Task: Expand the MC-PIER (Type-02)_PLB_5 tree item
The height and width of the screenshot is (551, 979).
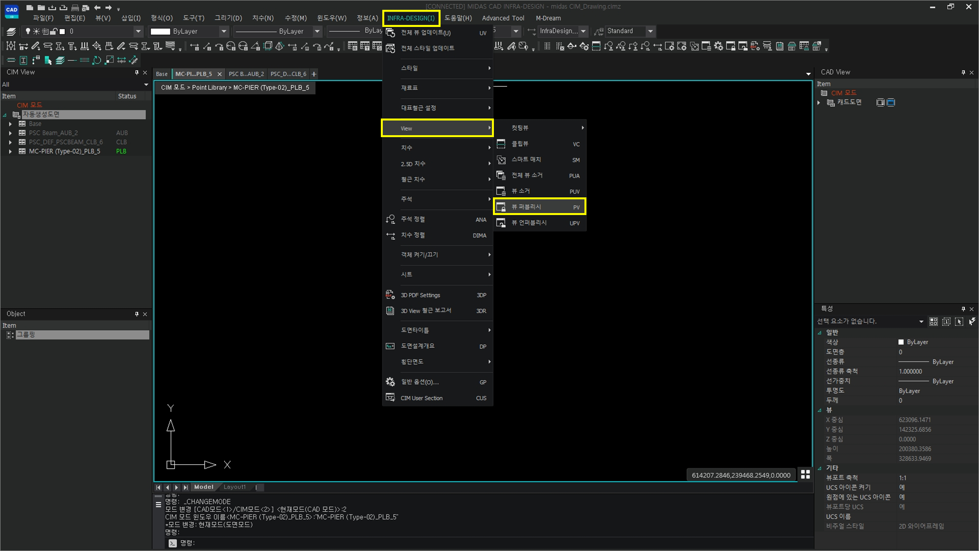Action: pos(10,152)
